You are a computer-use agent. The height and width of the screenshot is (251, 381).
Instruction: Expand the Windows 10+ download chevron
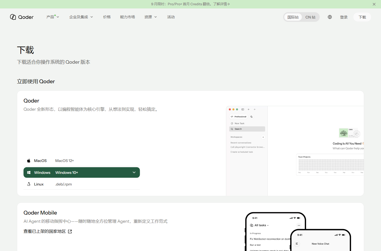click(x=134, y=173)
